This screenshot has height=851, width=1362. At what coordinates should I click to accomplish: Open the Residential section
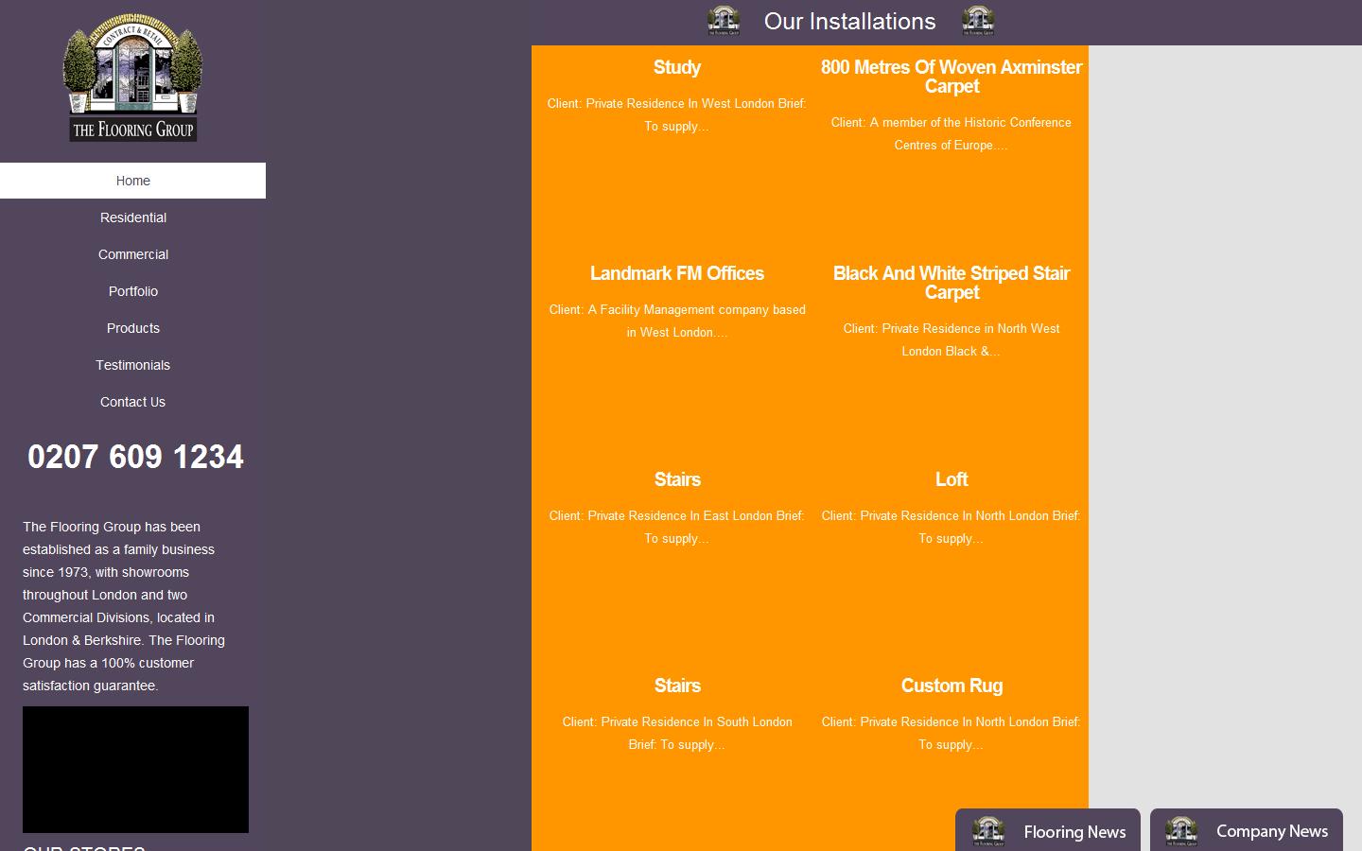(132, 217)
